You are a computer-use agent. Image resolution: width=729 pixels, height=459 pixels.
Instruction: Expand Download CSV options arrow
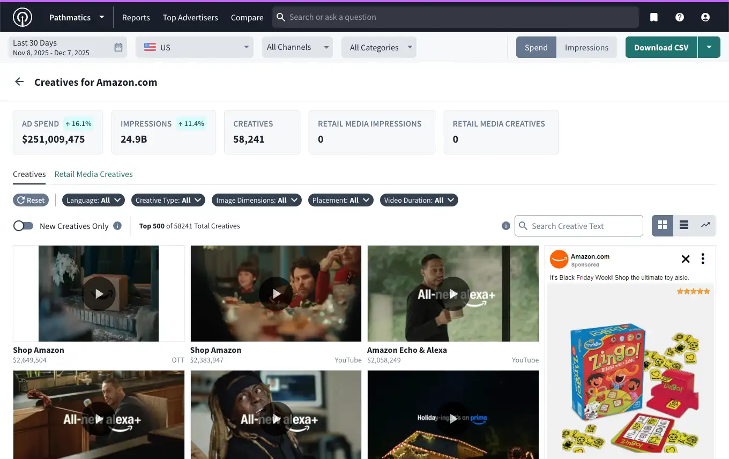[x=709, y=47]
